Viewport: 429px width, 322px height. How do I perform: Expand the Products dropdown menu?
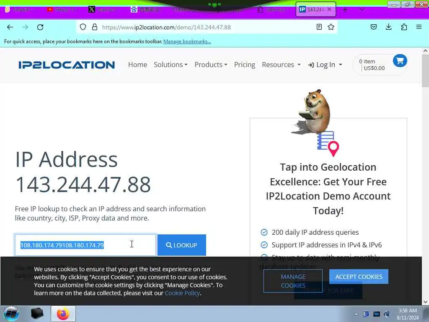coord(211,65)
